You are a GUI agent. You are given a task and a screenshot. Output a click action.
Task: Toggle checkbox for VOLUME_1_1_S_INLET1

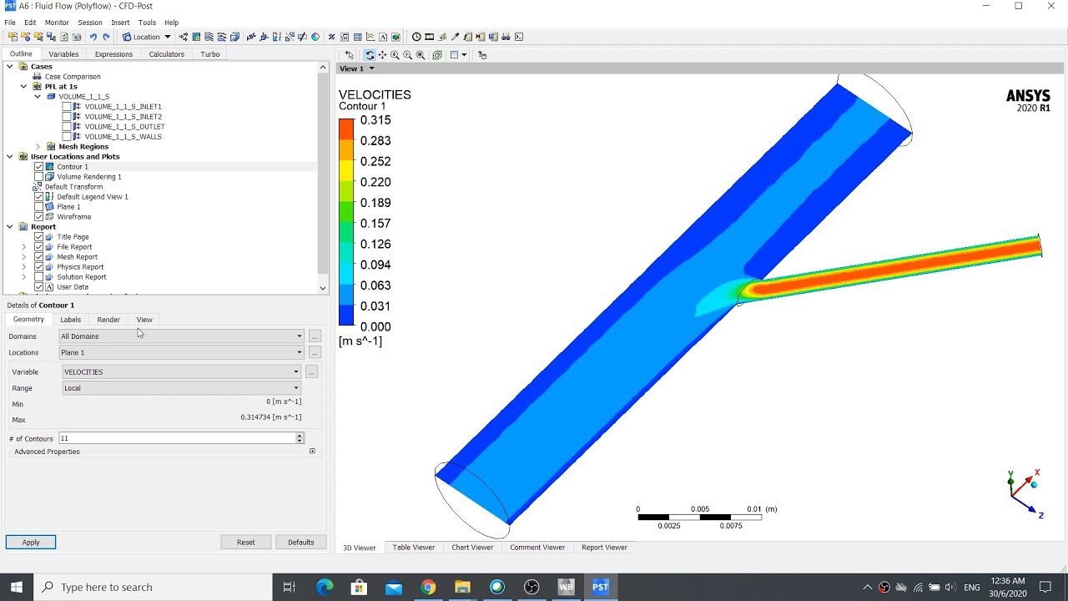coord(67,107)
